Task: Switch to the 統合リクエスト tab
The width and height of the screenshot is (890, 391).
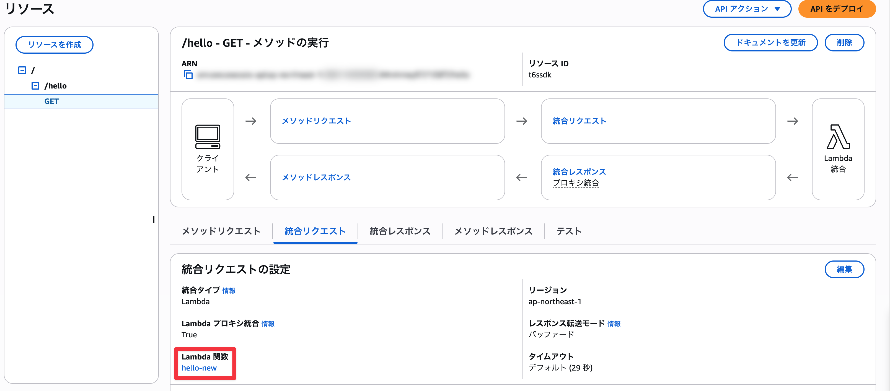Action: point(315,231)
